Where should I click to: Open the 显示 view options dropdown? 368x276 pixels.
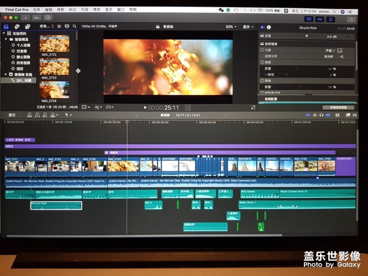tap(249, 27)
